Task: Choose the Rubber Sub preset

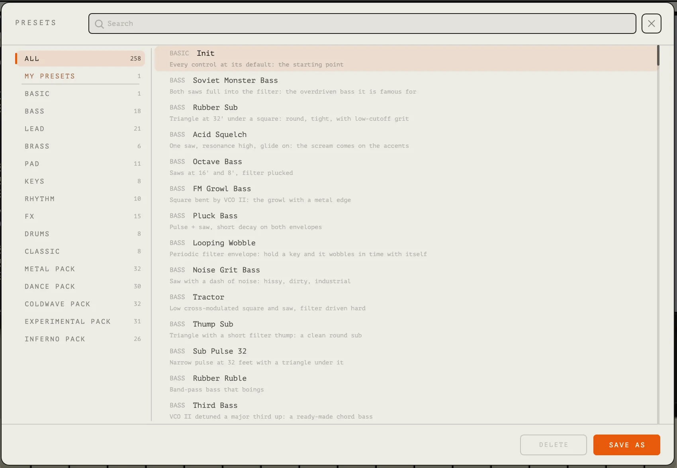Action: [405, 113]
